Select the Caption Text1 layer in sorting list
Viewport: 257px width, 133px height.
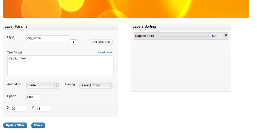[x=181, y=36]
